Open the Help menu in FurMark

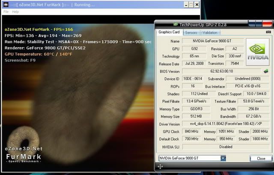click(15, 12)
